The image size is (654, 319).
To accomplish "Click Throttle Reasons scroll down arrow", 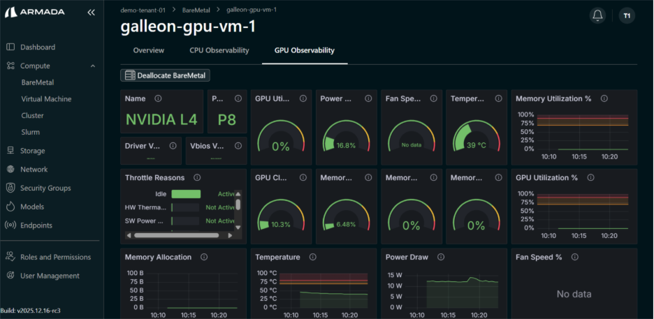I will tap(238, 228).
